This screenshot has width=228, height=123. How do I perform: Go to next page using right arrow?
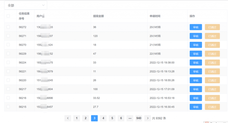[147, 118]
